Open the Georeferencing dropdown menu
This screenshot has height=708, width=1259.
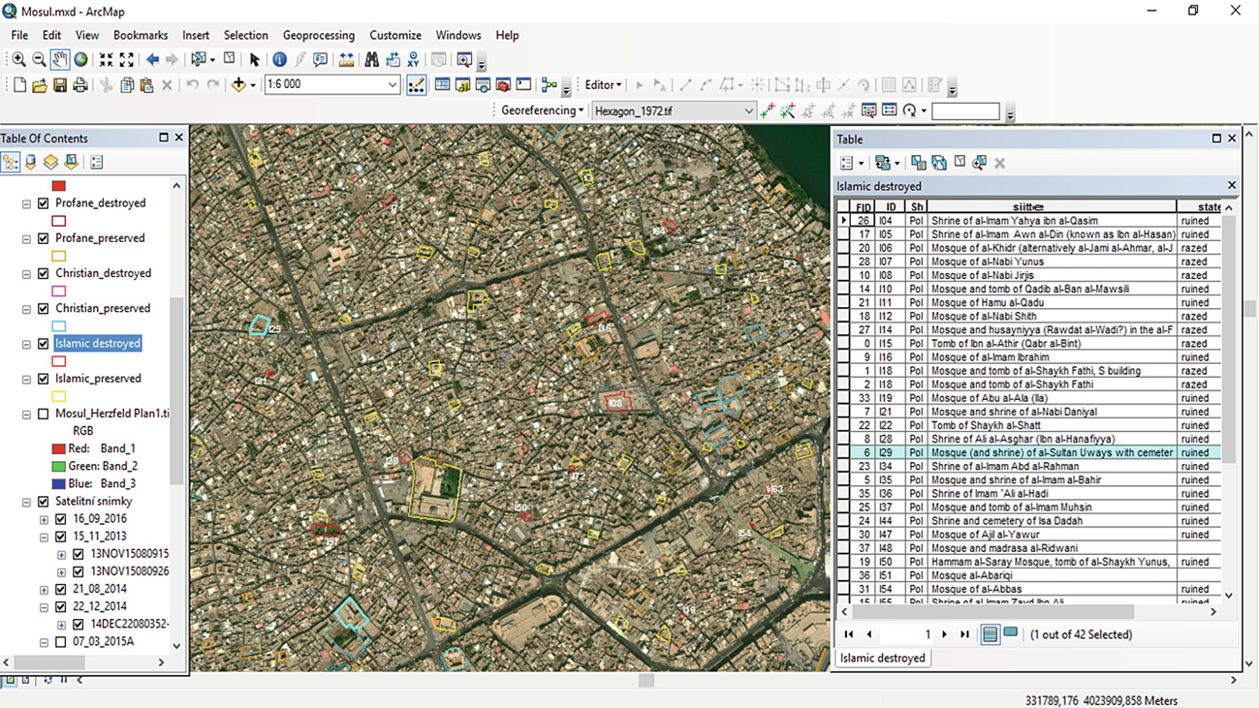pos(542,110)
